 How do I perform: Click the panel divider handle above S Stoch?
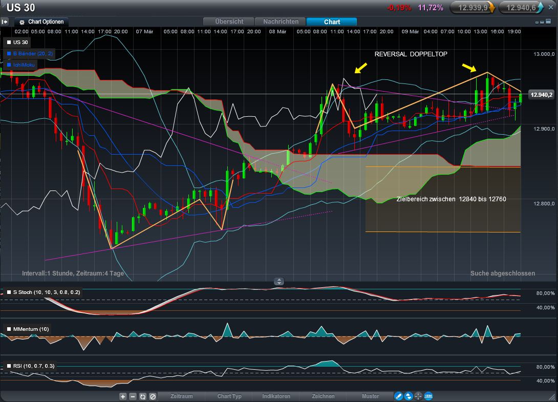[279, 281]
